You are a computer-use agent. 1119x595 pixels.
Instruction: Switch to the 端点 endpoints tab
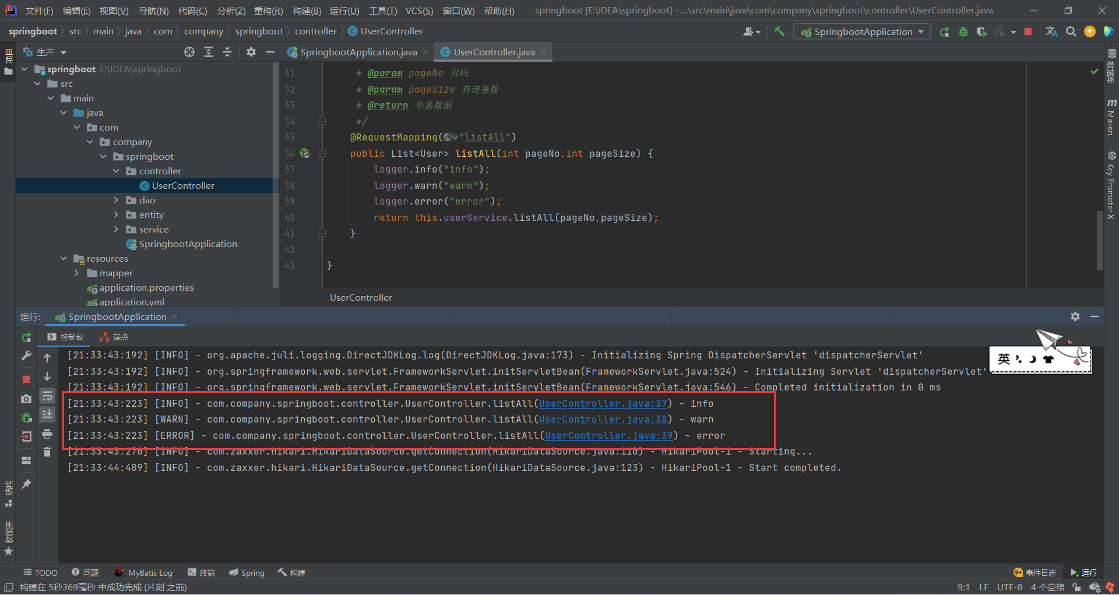(x=114, y=337)
